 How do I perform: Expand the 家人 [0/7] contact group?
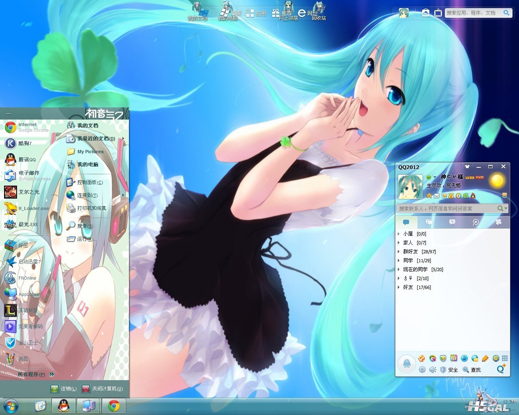414,243
